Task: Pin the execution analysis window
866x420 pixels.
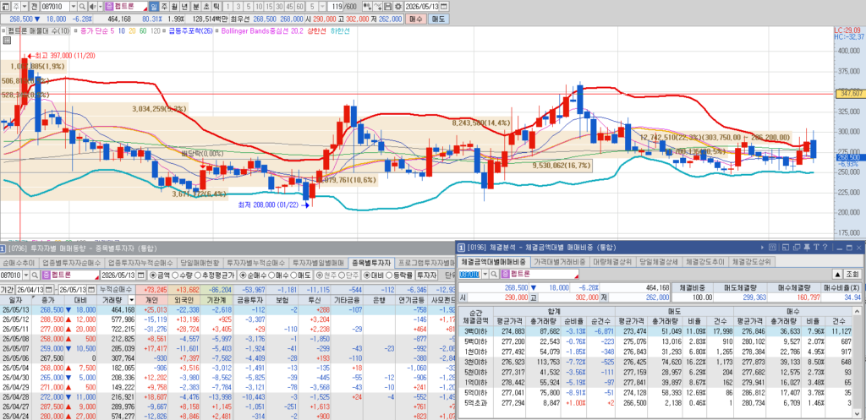Action: [807, 248]
